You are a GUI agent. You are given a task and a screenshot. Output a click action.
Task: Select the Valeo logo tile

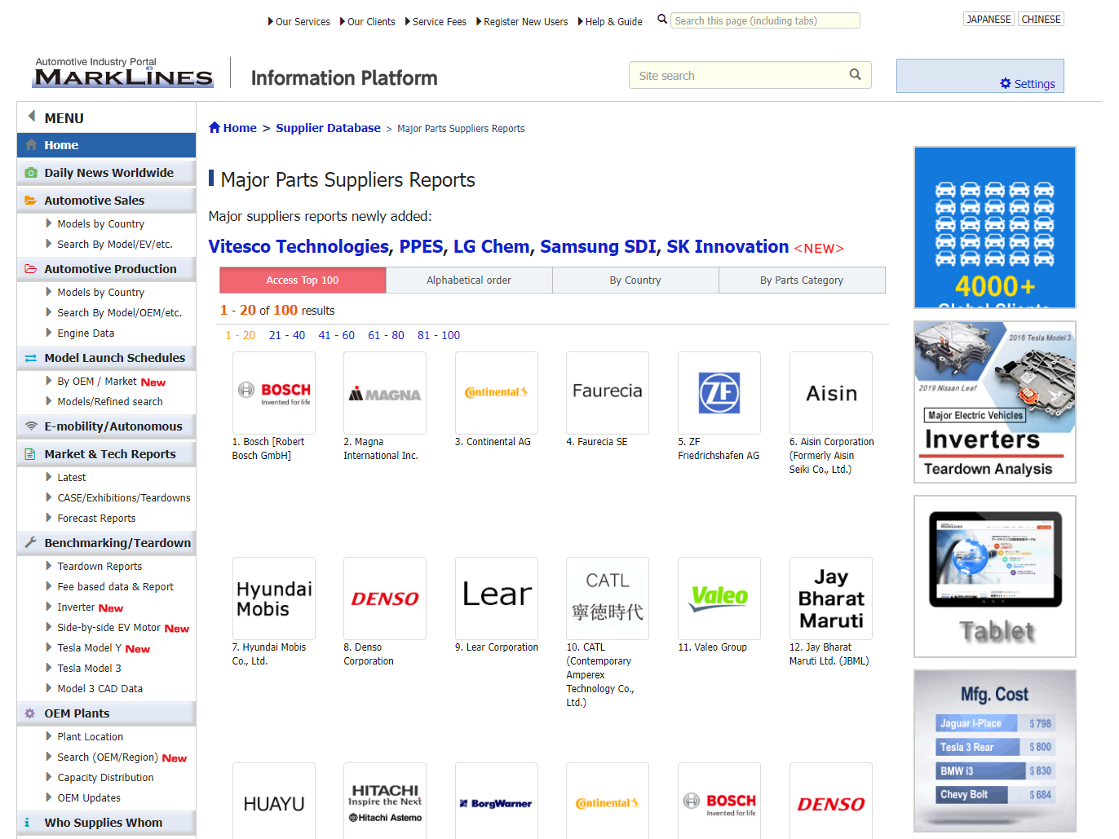[x=719, y=598]
